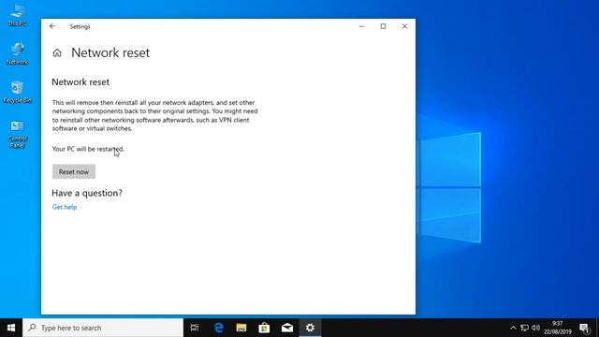Go back using the Settings back arrow
Viewport: 599px width, 337px height.
pyautogui.click(x=52, y=26)
